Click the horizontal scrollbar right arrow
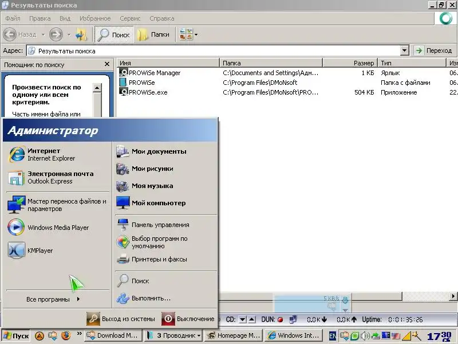Image resolution: width=458 pixels, height=344 pixels. pos(453,296)
